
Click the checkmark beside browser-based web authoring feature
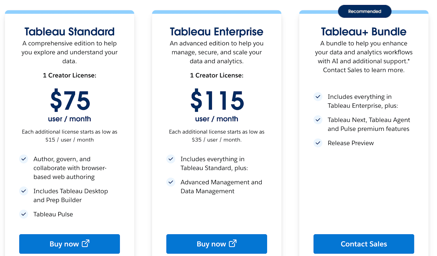point(24,159)
